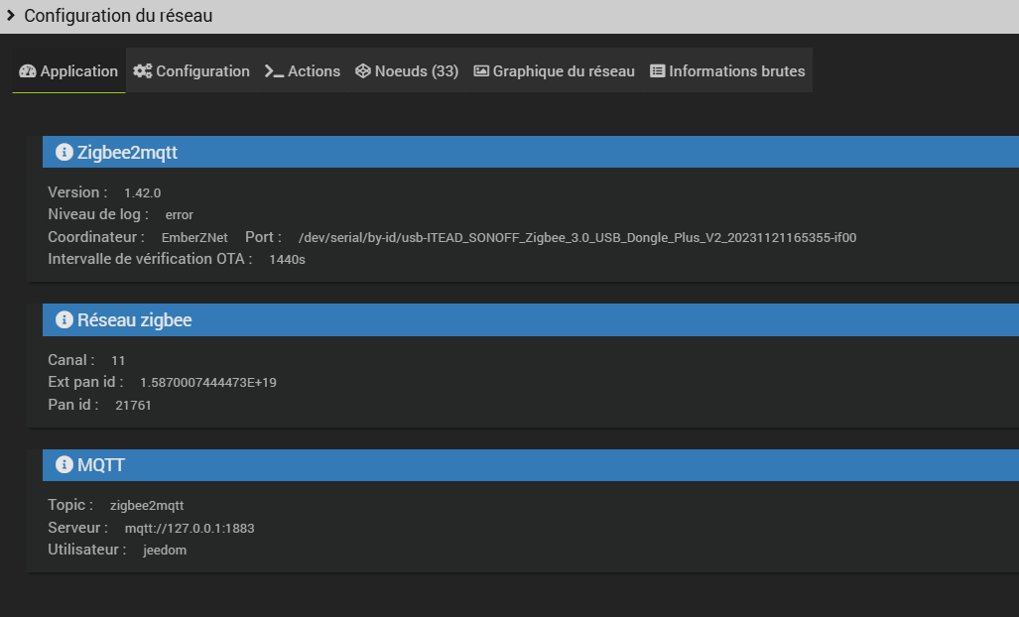
Task: Switch to Informations brutes tab
Action: pyautogui.click(x=727, y=70)
